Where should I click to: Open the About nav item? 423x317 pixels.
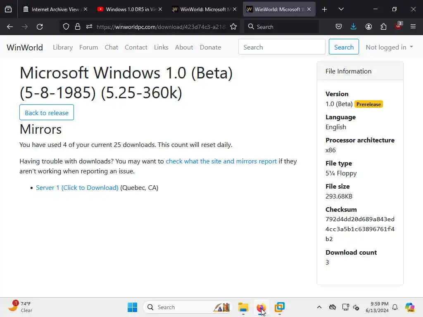[184, 47]
